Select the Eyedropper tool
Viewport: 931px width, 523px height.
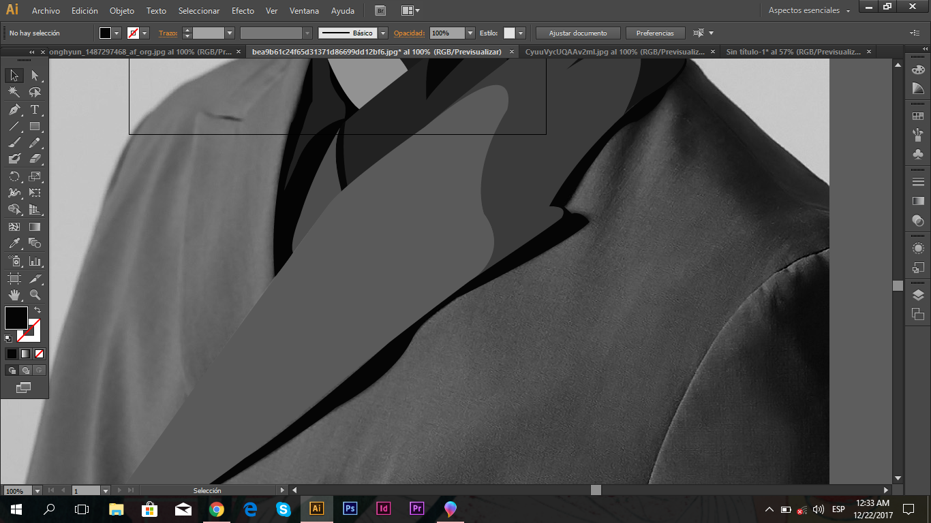click(14, 243)
